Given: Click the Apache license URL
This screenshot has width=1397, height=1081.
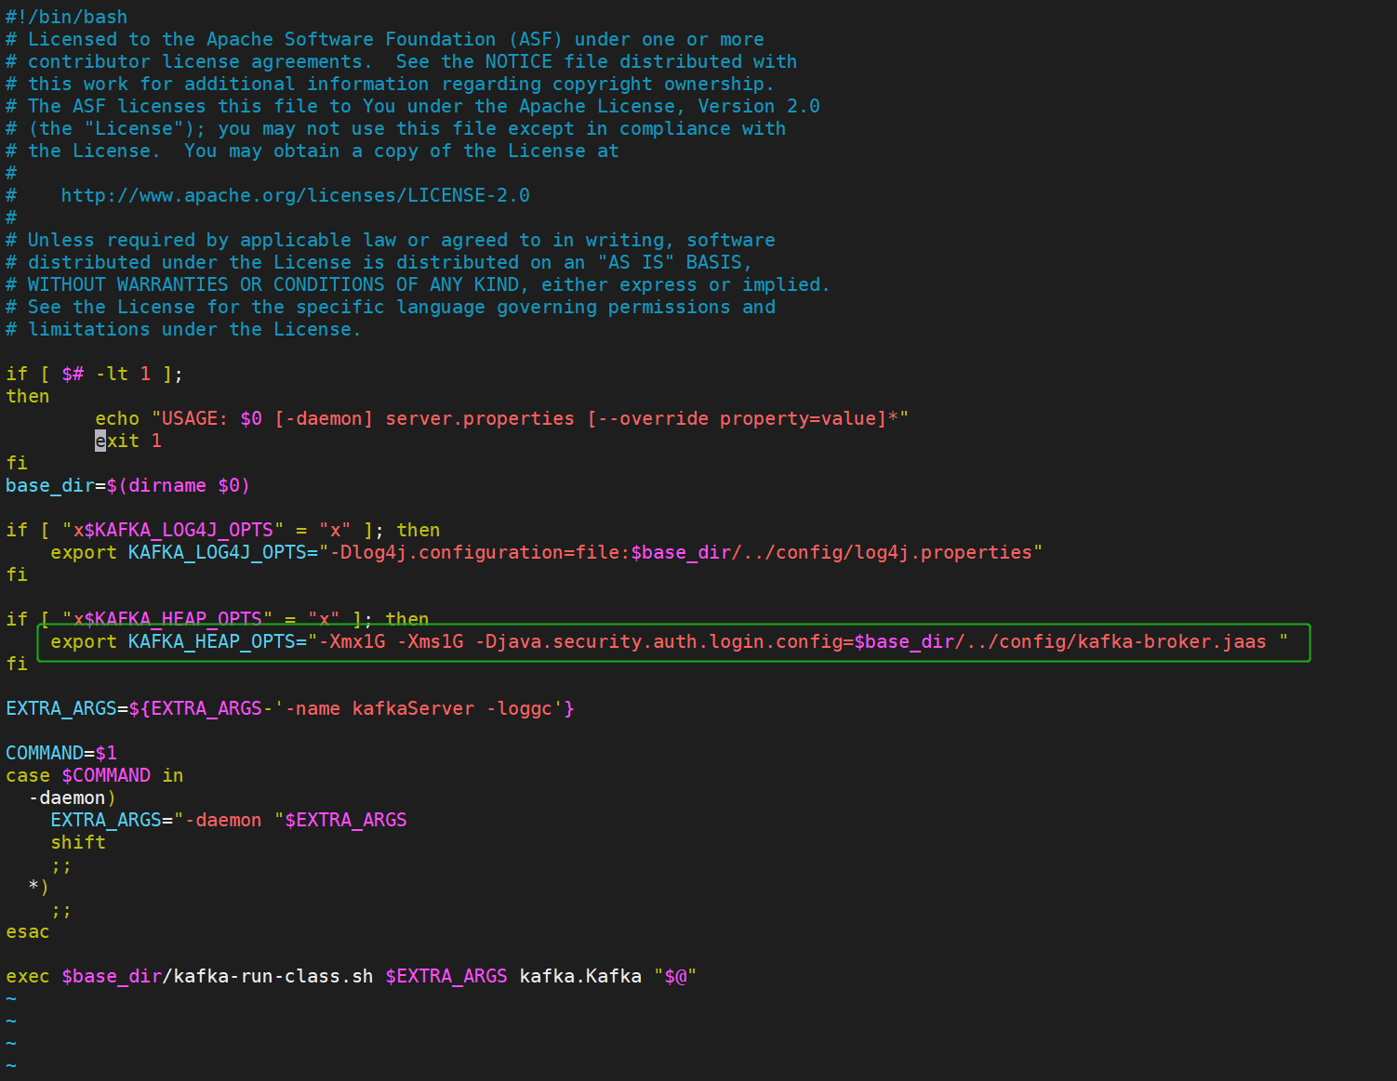Looking at the screenshot, I should [x=295, y=196].
